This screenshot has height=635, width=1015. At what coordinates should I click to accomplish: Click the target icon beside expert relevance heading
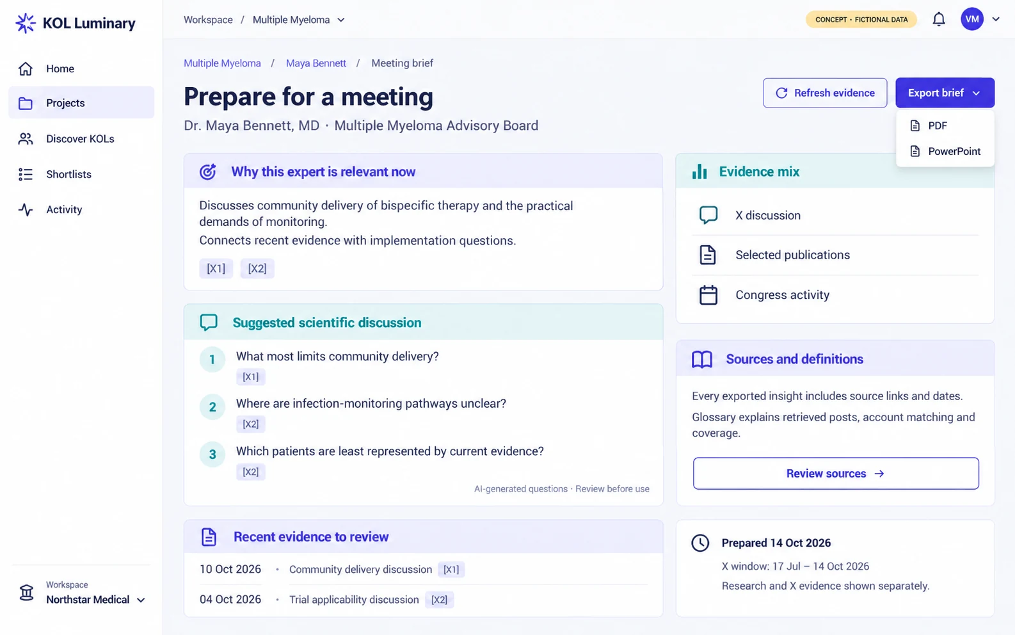point(207,172)
